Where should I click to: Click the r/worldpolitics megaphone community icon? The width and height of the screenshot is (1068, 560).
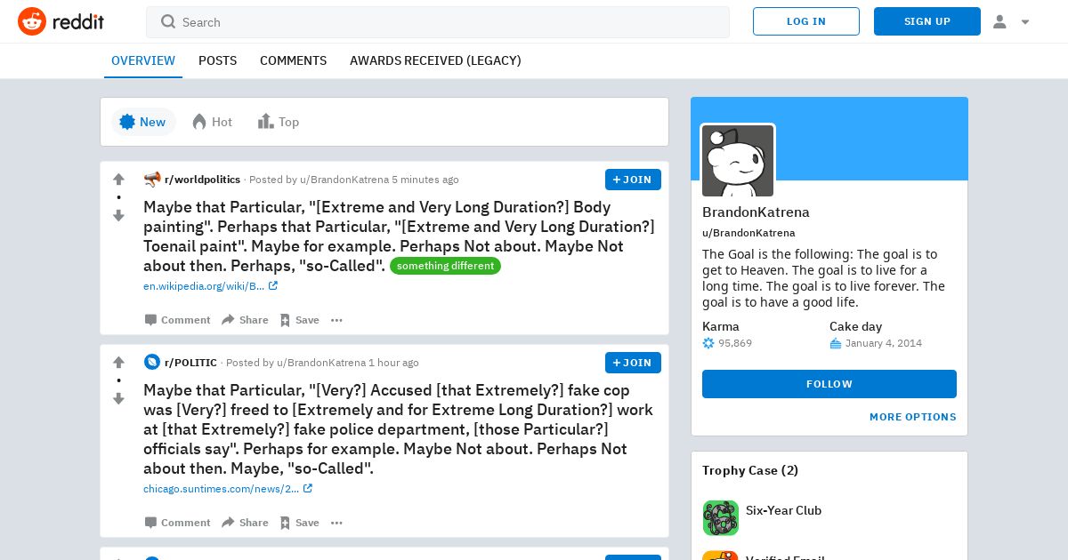point(152,180)
